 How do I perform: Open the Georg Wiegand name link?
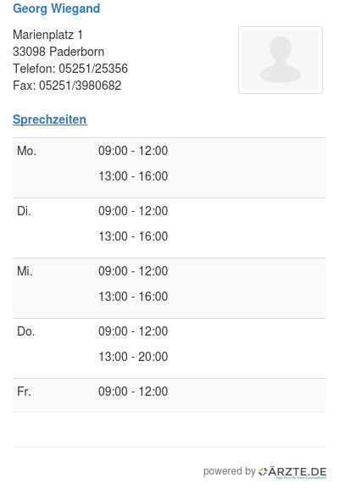pyautogui.click(x=57, y=8)
